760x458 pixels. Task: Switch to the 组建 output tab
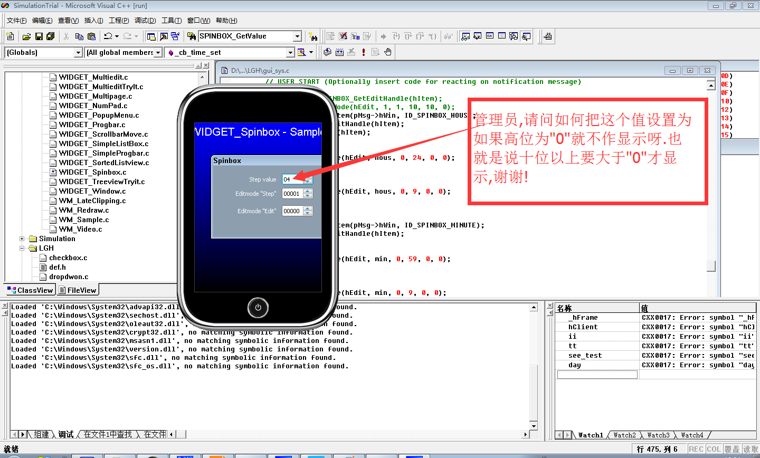click(x=41, y=434)
